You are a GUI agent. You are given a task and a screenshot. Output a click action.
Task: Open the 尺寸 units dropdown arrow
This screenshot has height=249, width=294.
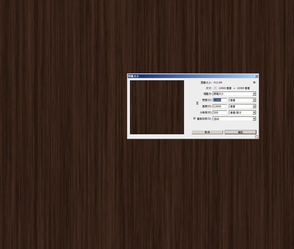(215, 88)
